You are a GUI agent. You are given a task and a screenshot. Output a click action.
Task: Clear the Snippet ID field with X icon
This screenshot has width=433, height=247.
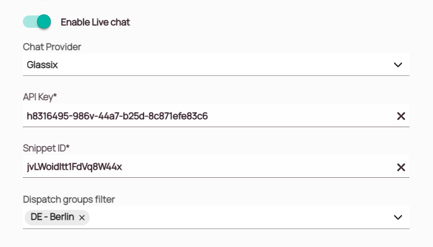point(401,167)
